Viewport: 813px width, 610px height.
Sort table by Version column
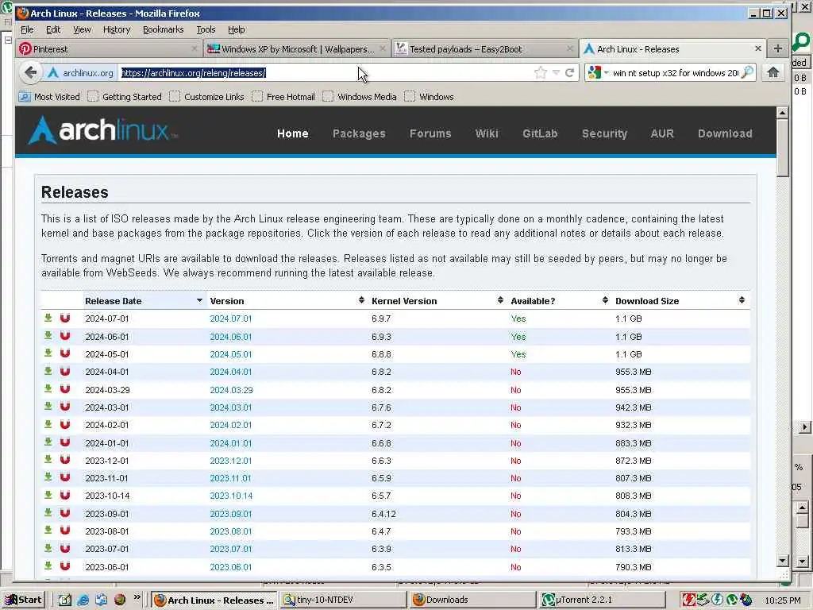287,301
